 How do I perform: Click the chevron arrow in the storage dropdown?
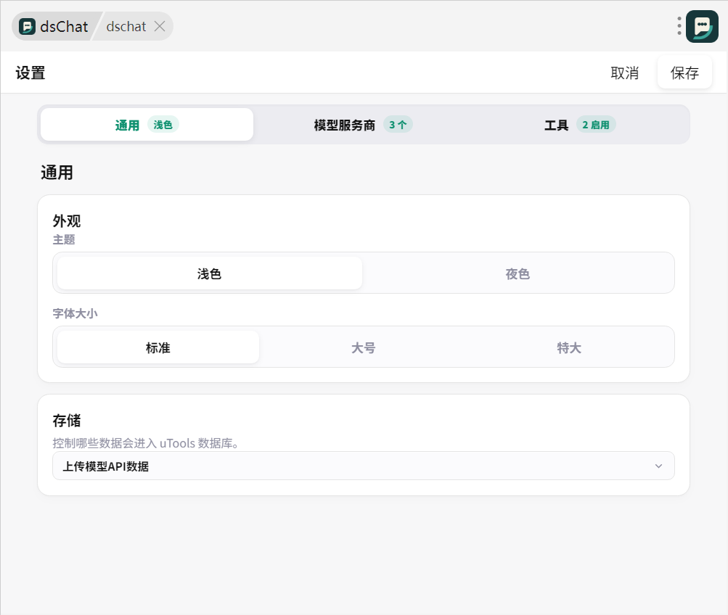(x=658, y=466)
